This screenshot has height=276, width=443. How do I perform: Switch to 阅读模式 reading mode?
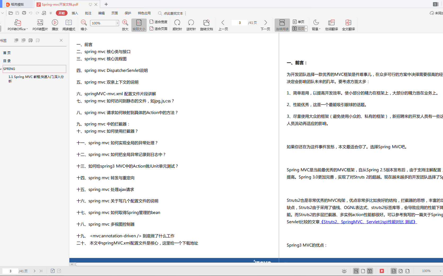(x=69, y=25)
